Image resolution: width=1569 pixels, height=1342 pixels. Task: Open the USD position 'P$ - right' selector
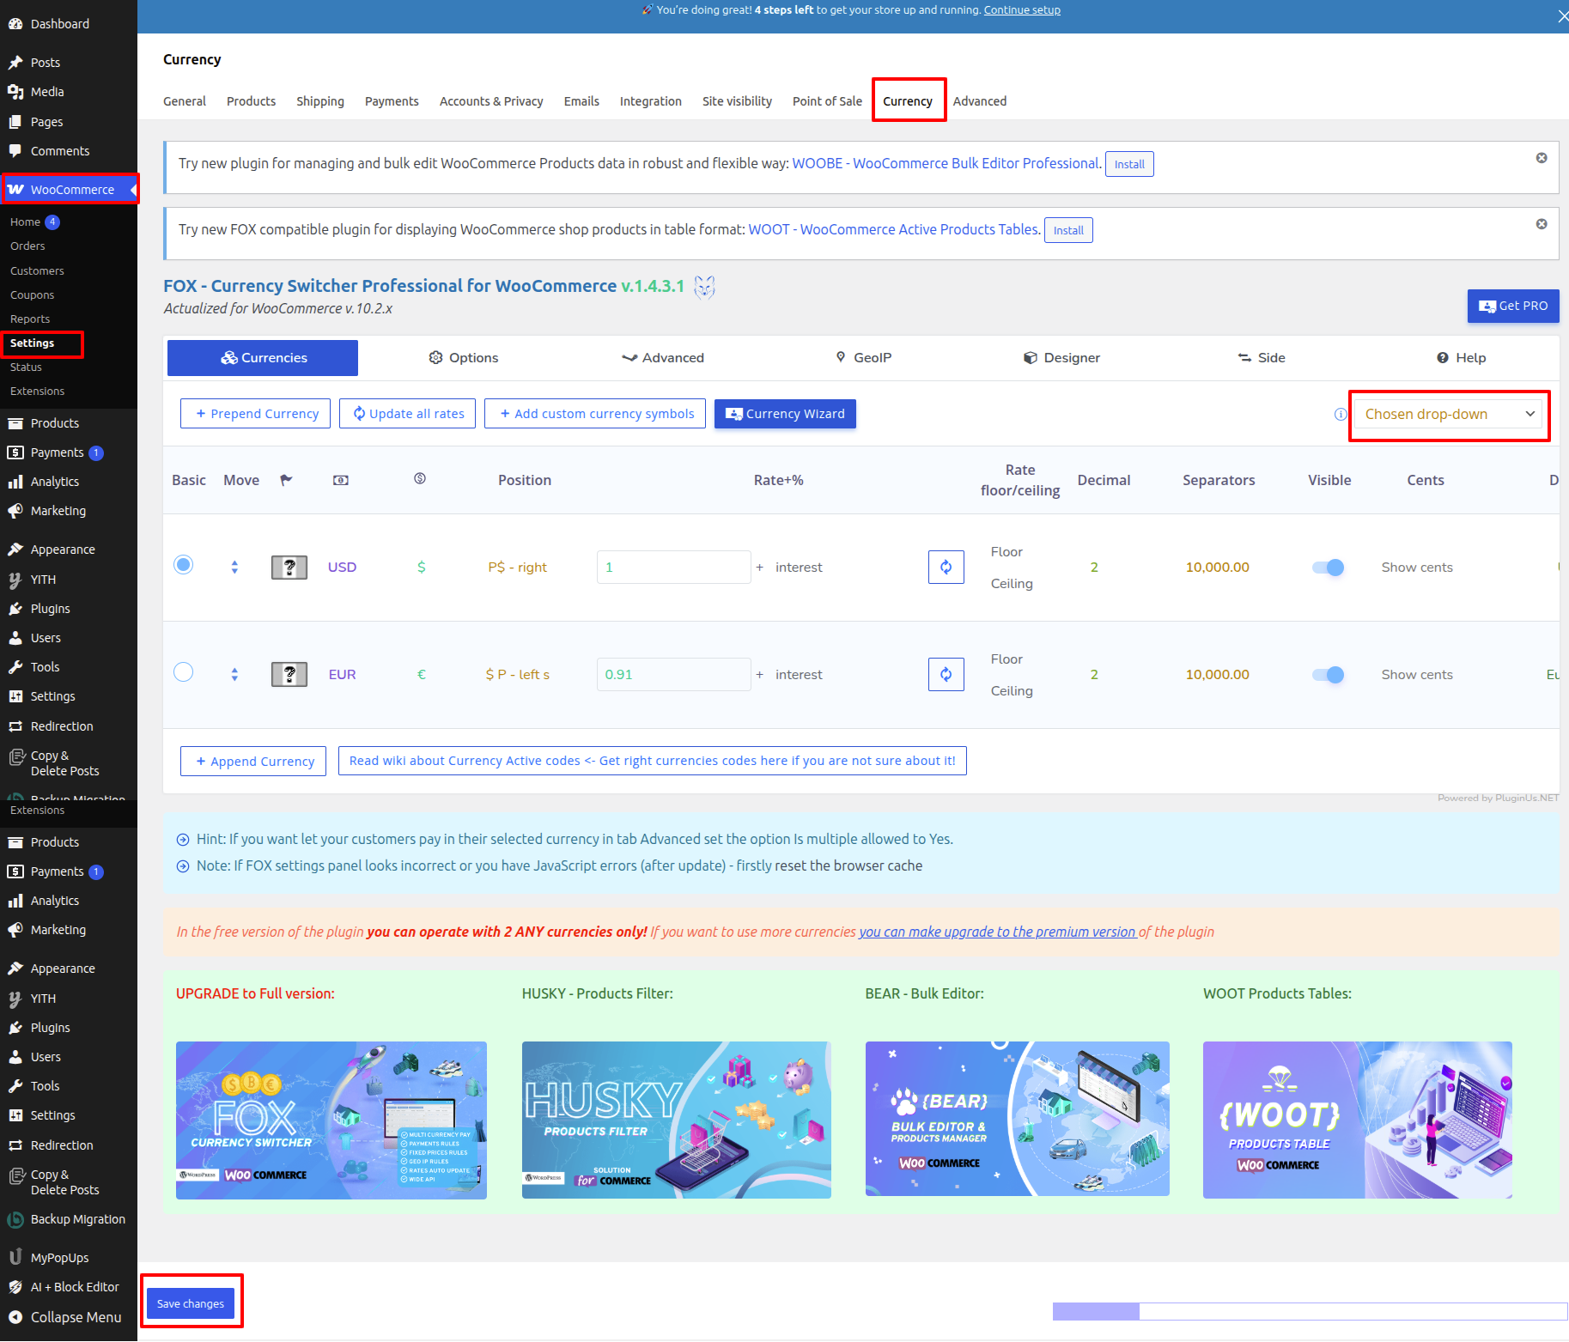coord(517,568)
